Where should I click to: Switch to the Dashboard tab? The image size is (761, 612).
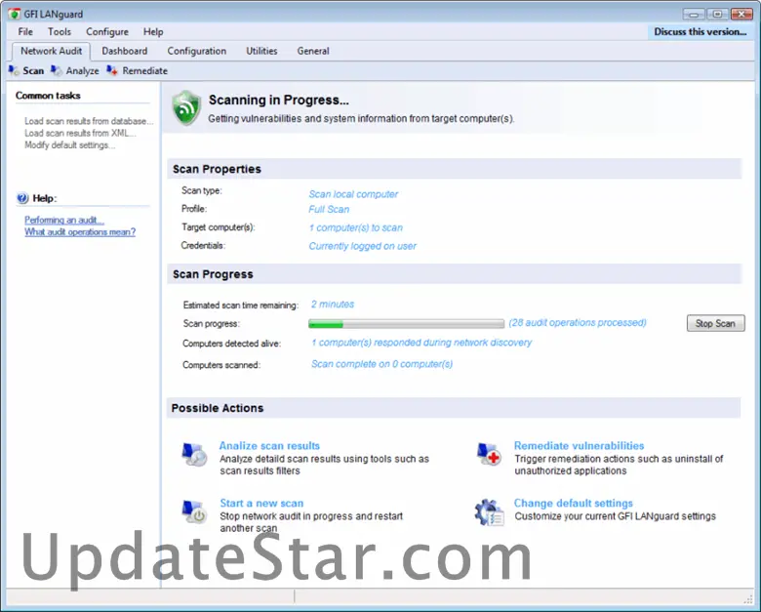point(125,51)
